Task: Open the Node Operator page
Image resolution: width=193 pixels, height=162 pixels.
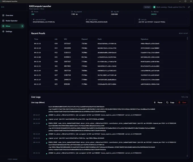Action: pos(12,21)
